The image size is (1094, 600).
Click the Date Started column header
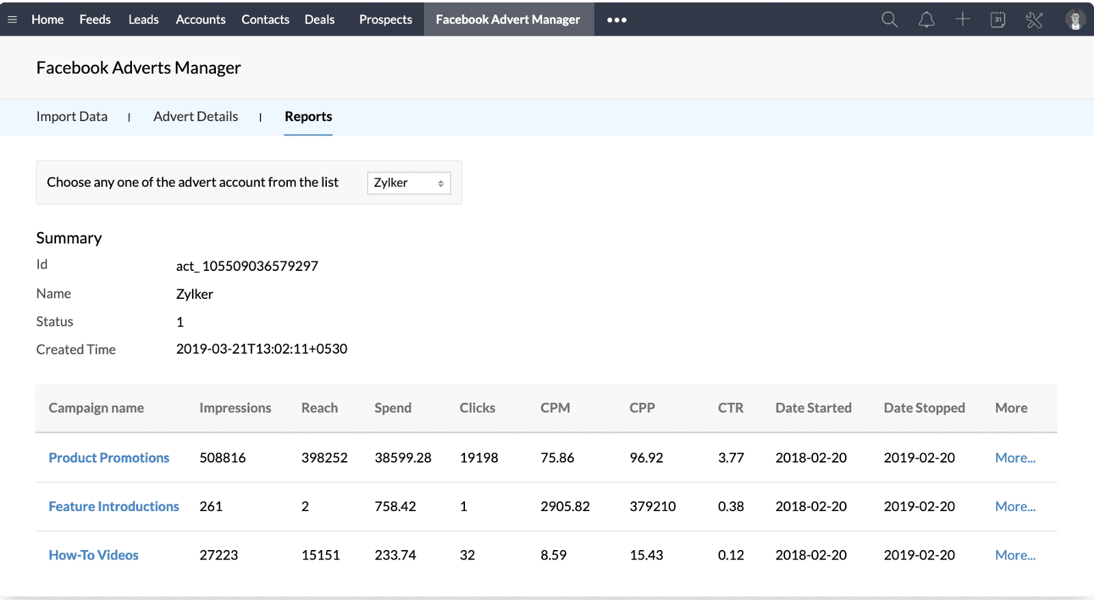pyautogui.click(x=814, y=408)
